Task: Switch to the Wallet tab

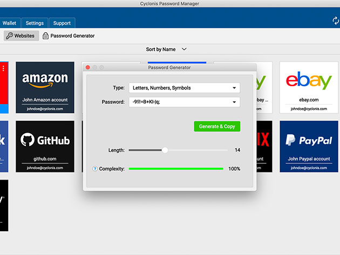Action: click(x=9, y=23)
